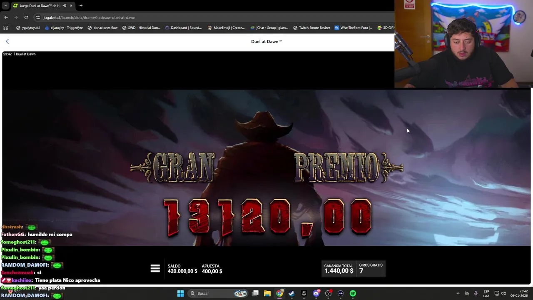The height and width of the screenshot is (300, 533).
Task: Open the eljanojey - Triggerfyre bookmark
Action: [x=63, y=28]
